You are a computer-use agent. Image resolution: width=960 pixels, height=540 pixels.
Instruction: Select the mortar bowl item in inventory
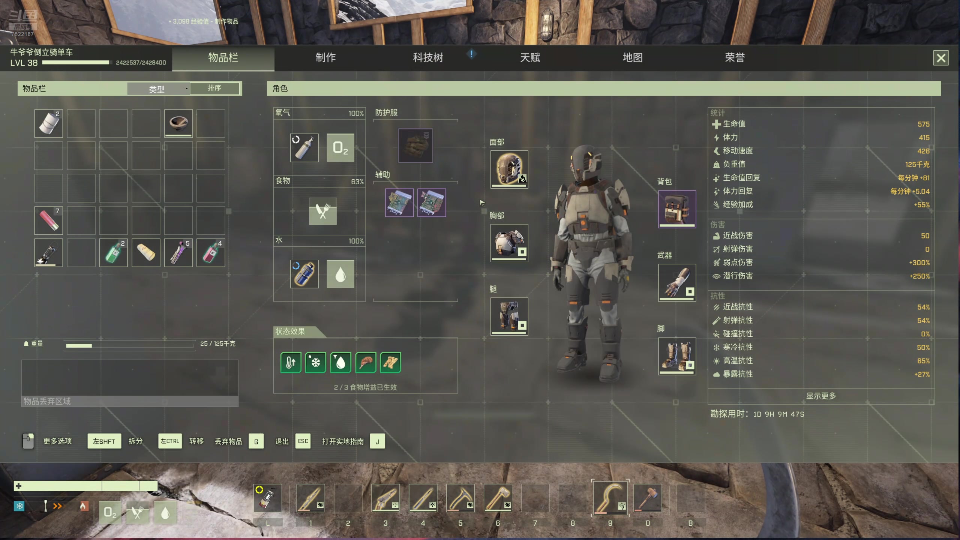(x=178, y=123)
